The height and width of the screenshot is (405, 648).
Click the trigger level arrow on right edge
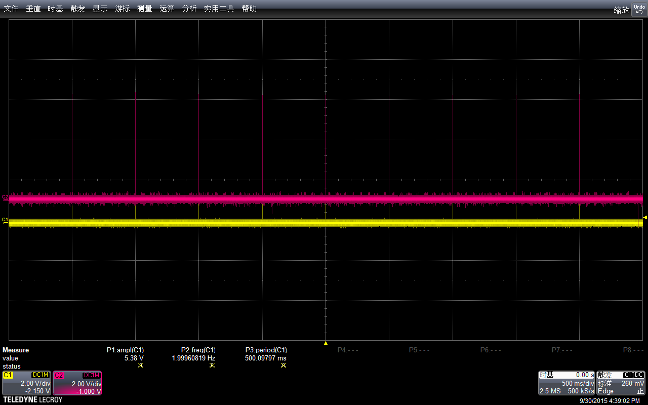click(645, 217)
